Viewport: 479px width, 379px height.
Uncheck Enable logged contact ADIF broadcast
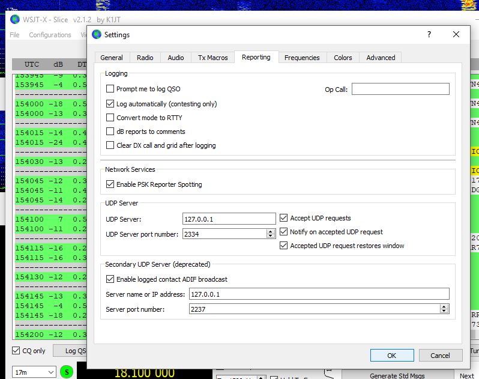coord(110,279)
